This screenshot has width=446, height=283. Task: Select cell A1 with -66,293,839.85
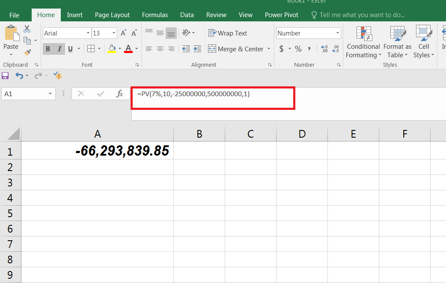(97, 150)
